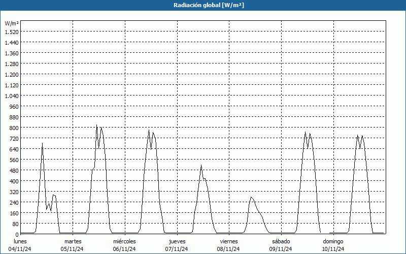Click the 07/11/24 date label
The image size is (406, 254).
(177, 249)
